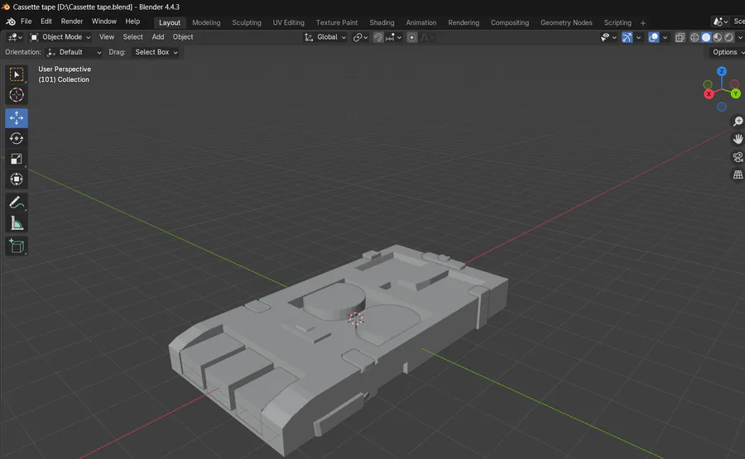The width and height of the screenshot is (745, 459).
Task: Toggle proportional editing
Action: (412, 37)
